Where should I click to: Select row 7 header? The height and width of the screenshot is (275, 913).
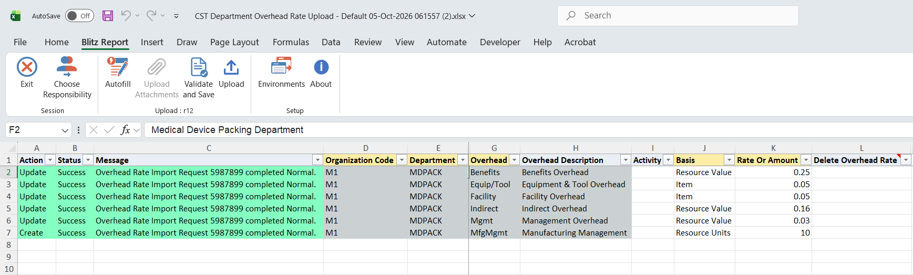[8, 232]
